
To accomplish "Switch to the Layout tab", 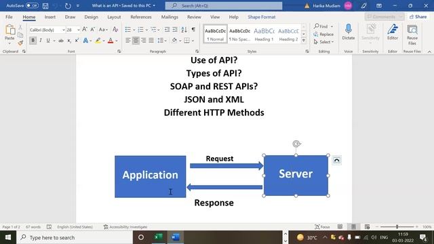I will [114, 17].
